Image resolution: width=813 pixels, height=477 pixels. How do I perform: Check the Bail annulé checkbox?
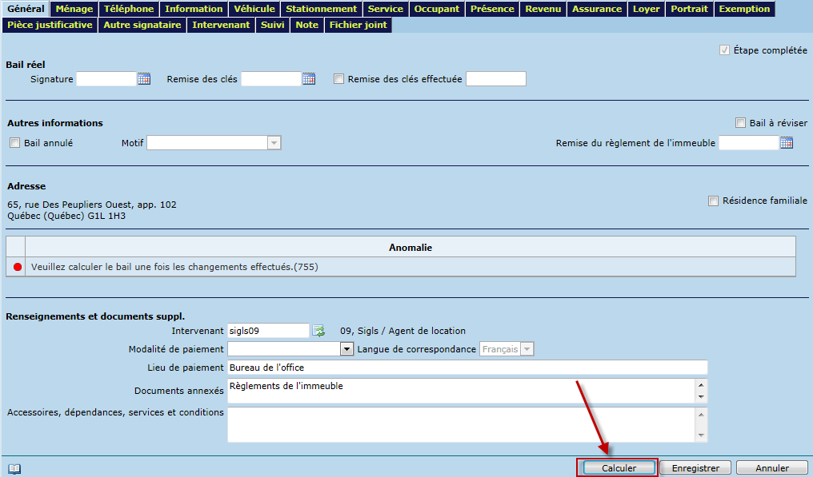[x=14, y=143]
